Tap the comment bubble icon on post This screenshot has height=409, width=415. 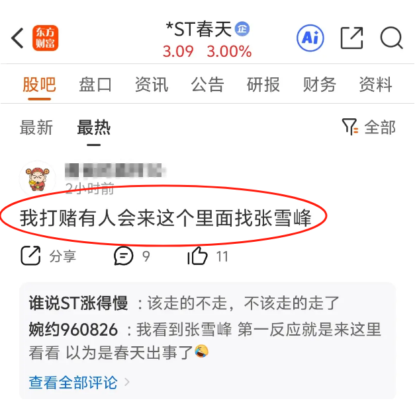(123, 256)
